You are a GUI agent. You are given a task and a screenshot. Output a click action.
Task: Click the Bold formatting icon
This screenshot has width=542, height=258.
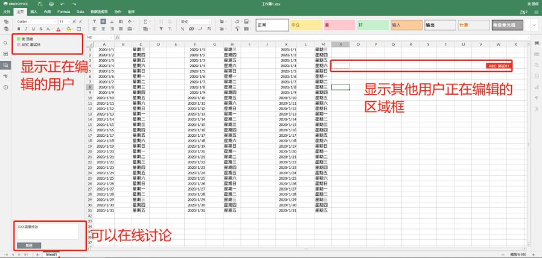coord(19,29)
